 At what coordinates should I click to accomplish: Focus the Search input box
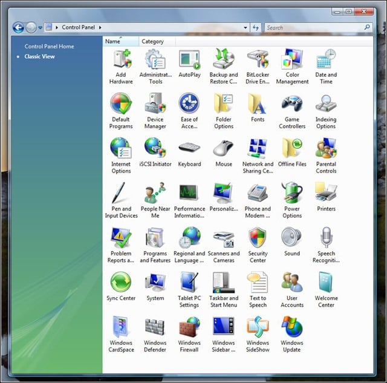[x=314, y=28]
